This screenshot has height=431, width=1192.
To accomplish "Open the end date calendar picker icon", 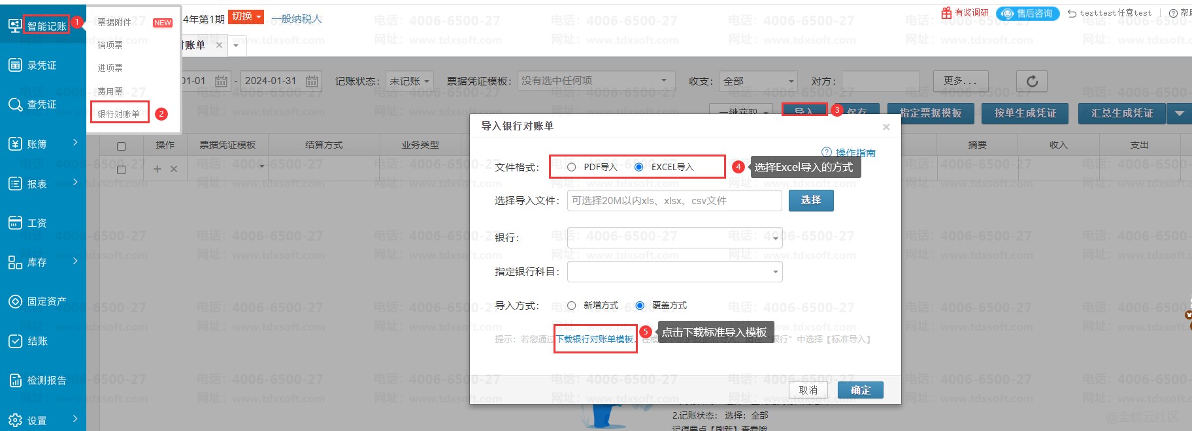I will 312,82.
